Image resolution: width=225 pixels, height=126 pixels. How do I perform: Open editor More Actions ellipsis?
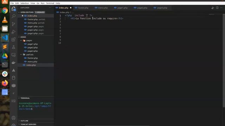coord(221,8)
